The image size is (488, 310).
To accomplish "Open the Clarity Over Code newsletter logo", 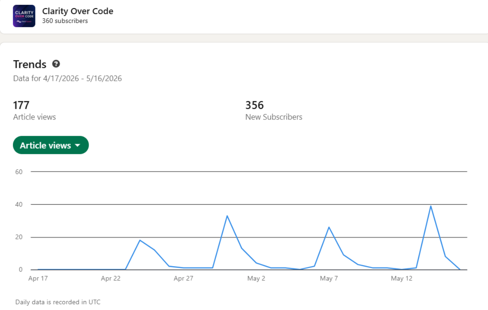I will click(24, 16).
